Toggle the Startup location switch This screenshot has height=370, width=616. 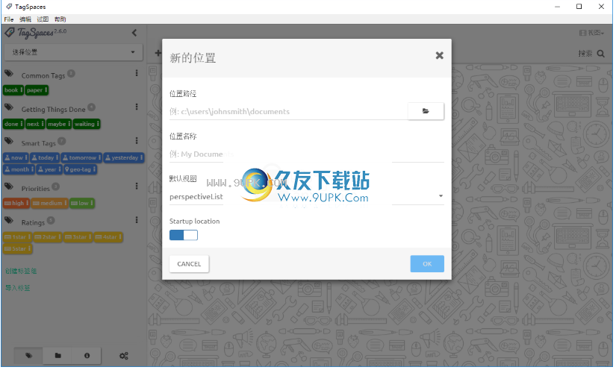[x=184, y=235]
